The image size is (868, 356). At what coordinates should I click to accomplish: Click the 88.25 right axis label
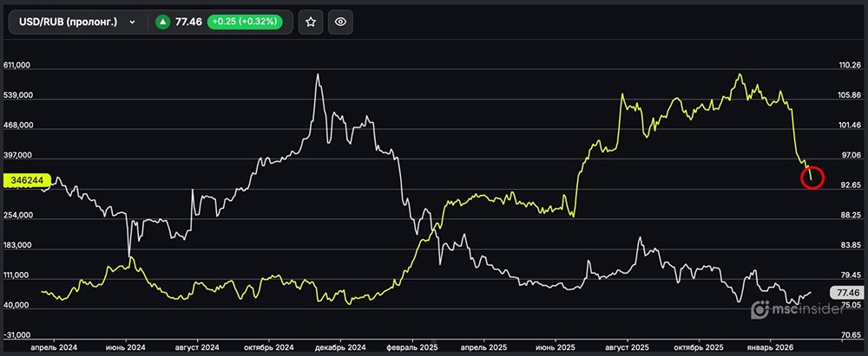click(x=850, y=215)
